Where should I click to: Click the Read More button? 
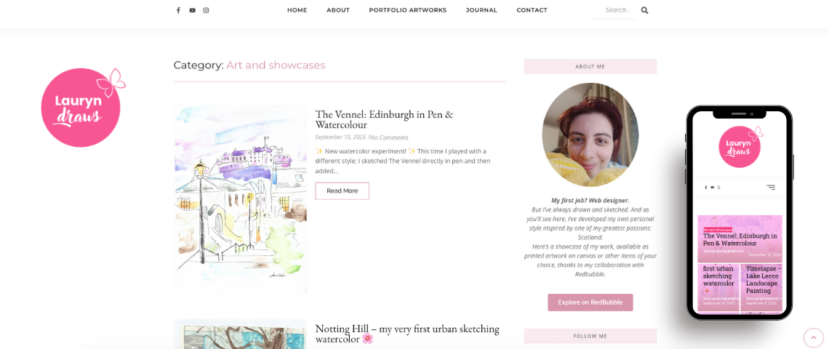pos(342,191)
